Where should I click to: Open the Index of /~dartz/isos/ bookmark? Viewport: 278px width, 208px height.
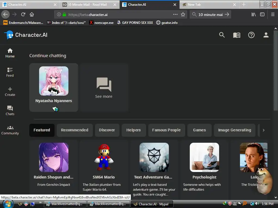click(x=66, y=23)
